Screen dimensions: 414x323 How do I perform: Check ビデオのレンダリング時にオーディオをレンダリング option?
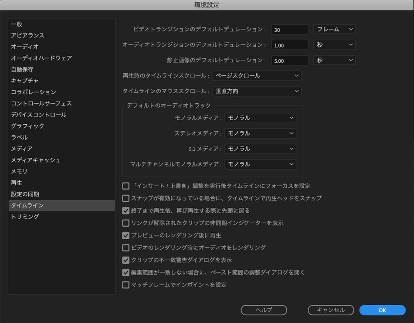click(x=126, y=248)
